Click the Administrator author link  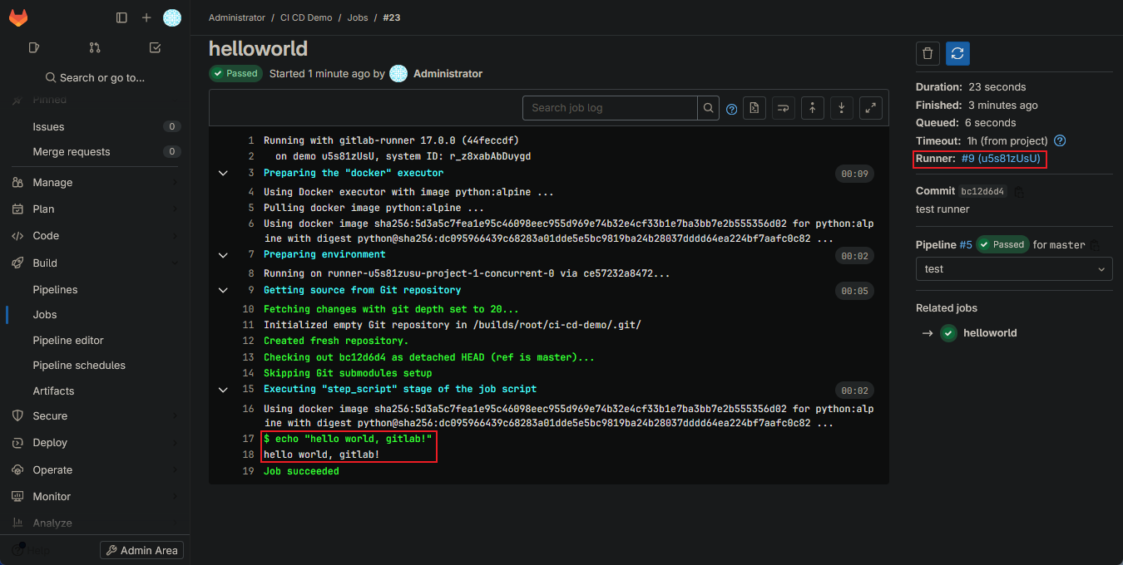pos(448,74)
